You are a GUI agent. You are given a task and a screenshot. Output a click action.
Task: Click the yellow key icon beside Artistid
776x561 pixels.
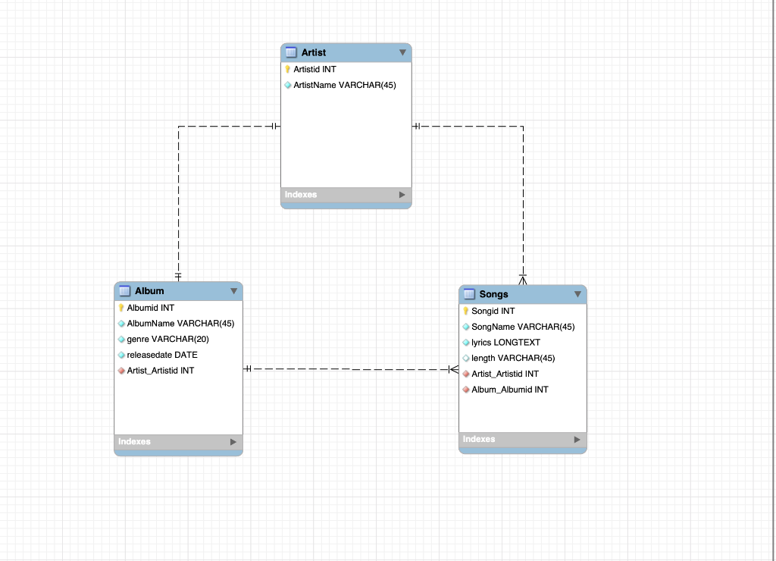[x=287, y=69]
